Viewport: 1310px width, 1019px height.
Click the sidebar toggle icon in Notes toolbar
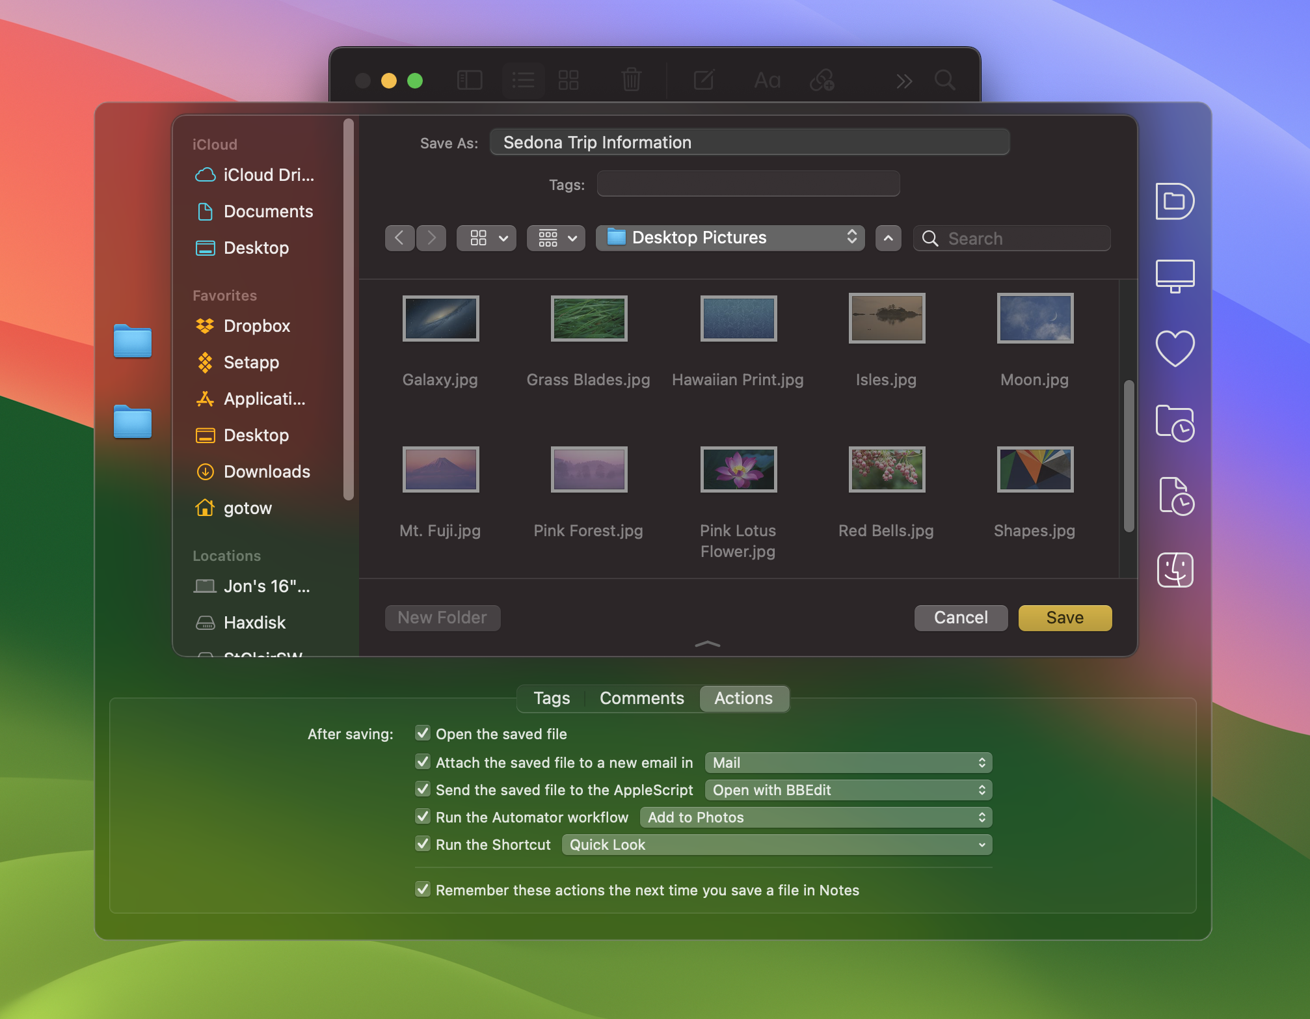click(x=470, y=80)
